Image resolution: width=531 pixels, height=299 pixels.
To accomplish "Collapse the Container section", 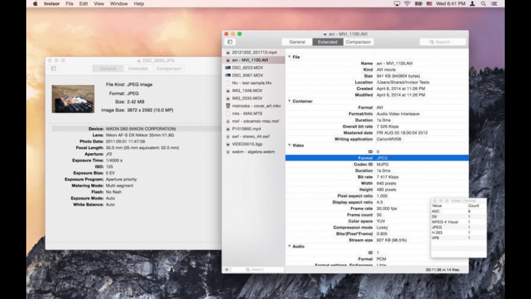I will (x=289, y=101).
